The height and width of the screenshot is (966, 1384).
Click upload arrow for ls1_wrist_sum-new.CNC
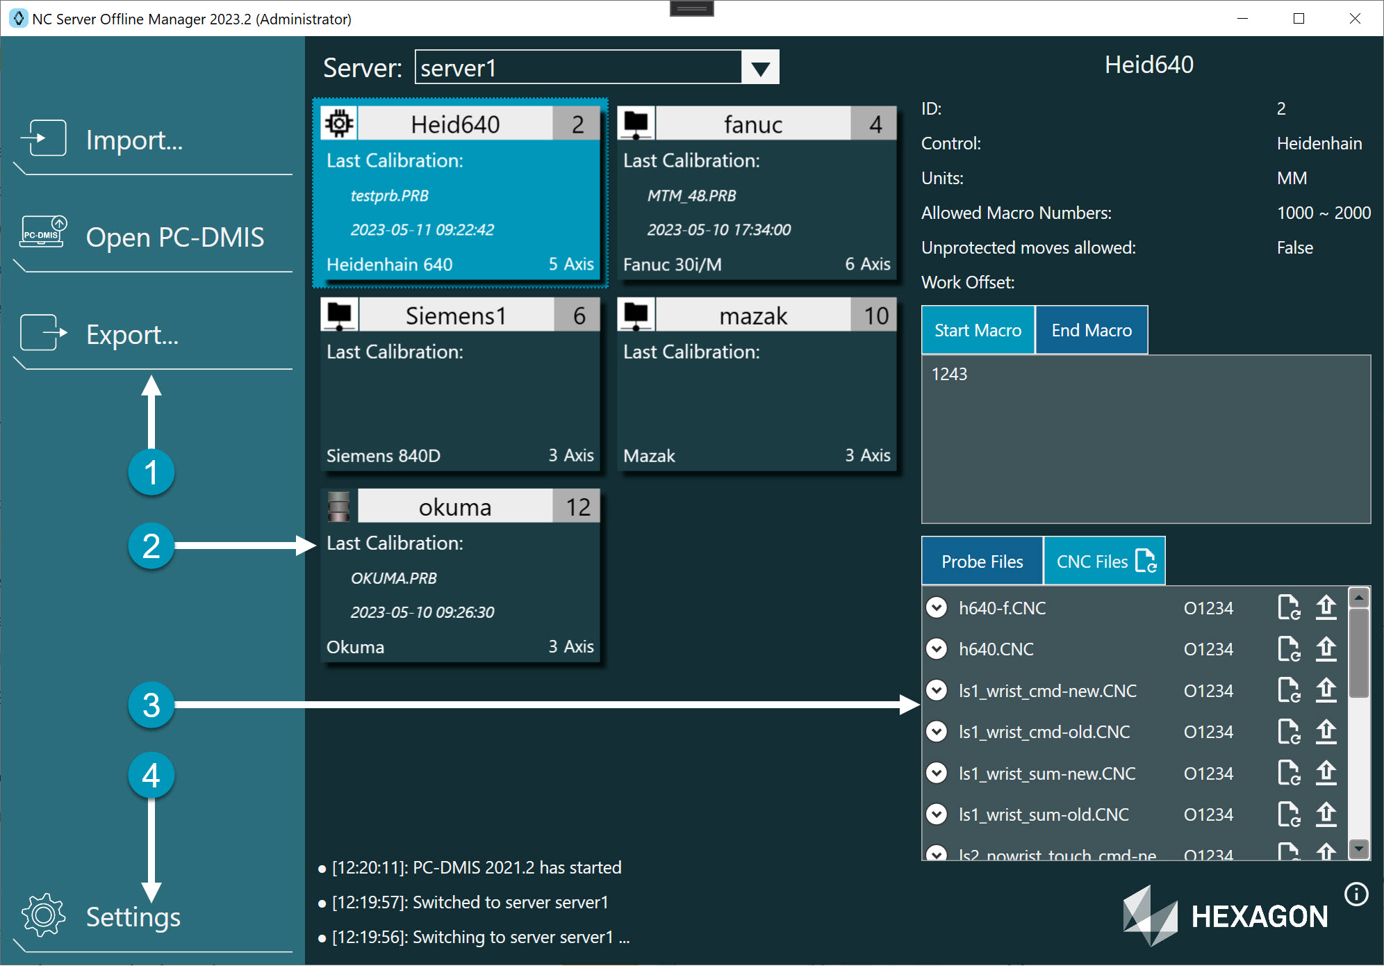(x=1326, y=773)
